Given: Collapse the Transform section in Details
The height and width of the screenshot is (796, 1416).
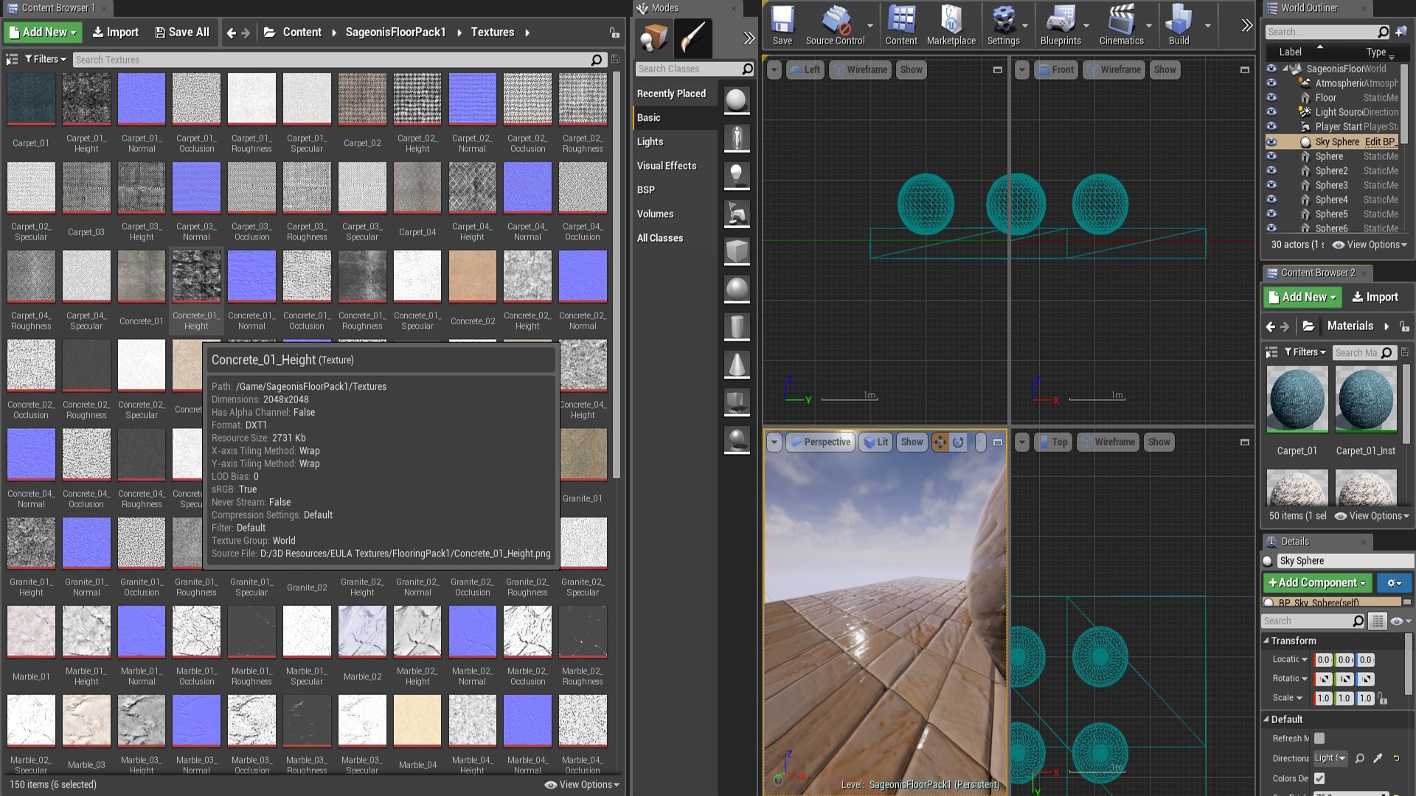Looking at the screenshot, I should (x=1268, y=640).
